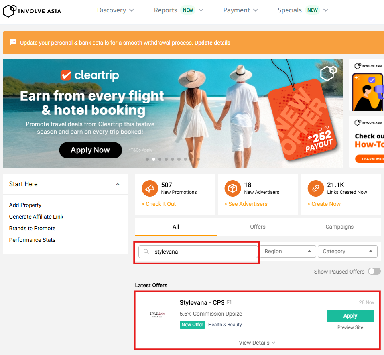
Task: Switch to the Campaigns tab
Action: (339, 227)
